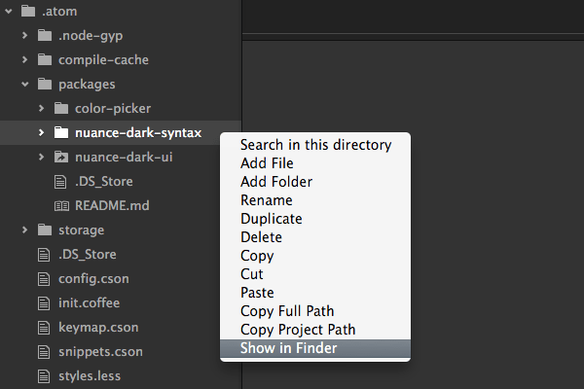Screen dimensions: 584x389
Task: Expand the storage folder chevron
Action: point(25,230)
